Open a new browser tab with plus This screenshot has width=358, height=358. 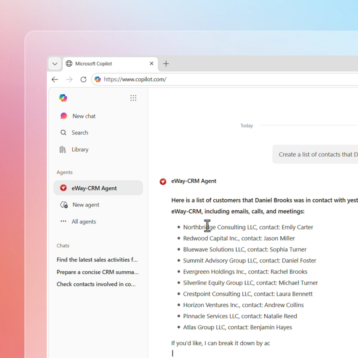tap(166, 64)
